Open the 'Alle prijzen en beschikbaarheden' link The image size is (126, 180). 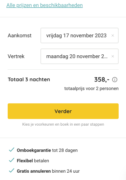pyautogui.click(x=44, y=5)
